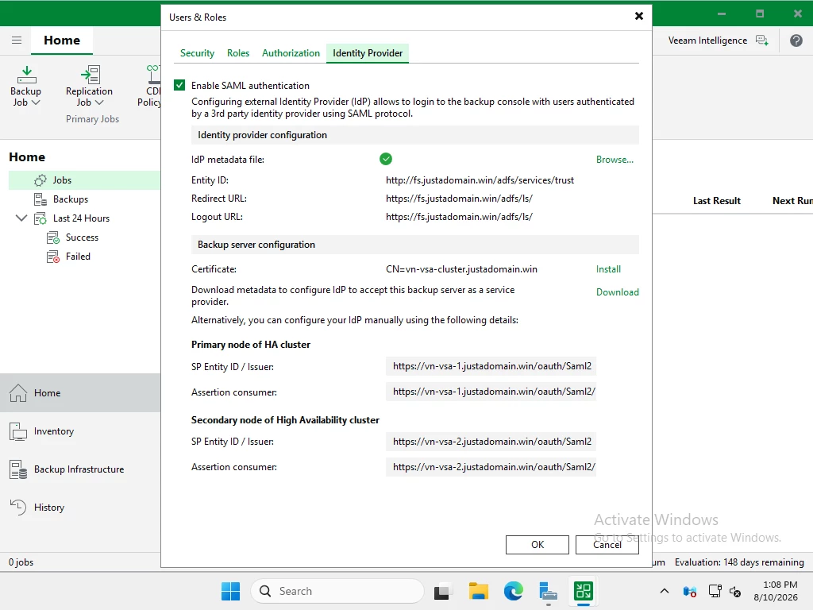The width and height of the screenshot is (813, 610).
Task: Cancel the Users & Roles dialog
Action: (x=607, y=545)
